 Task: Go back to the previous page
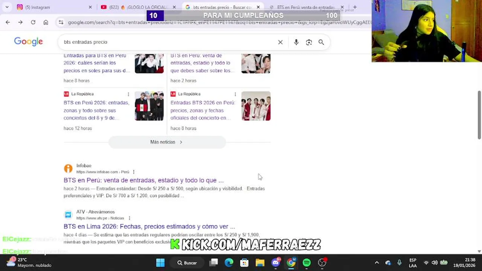8,22
